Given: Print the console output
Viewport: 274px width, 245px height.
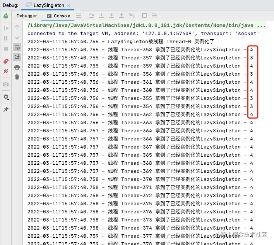Looking at the screenshot, I should (17, 67).
